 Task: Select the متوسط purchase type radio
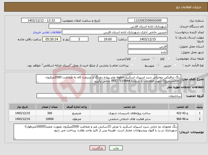point(158,65)
